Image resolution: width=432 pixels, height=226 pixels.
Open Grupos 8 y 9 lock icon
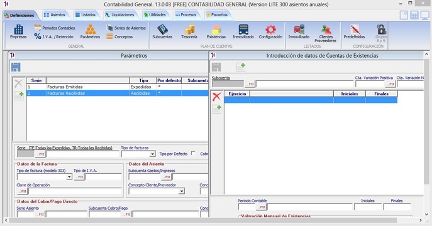[x=381, y=33]
